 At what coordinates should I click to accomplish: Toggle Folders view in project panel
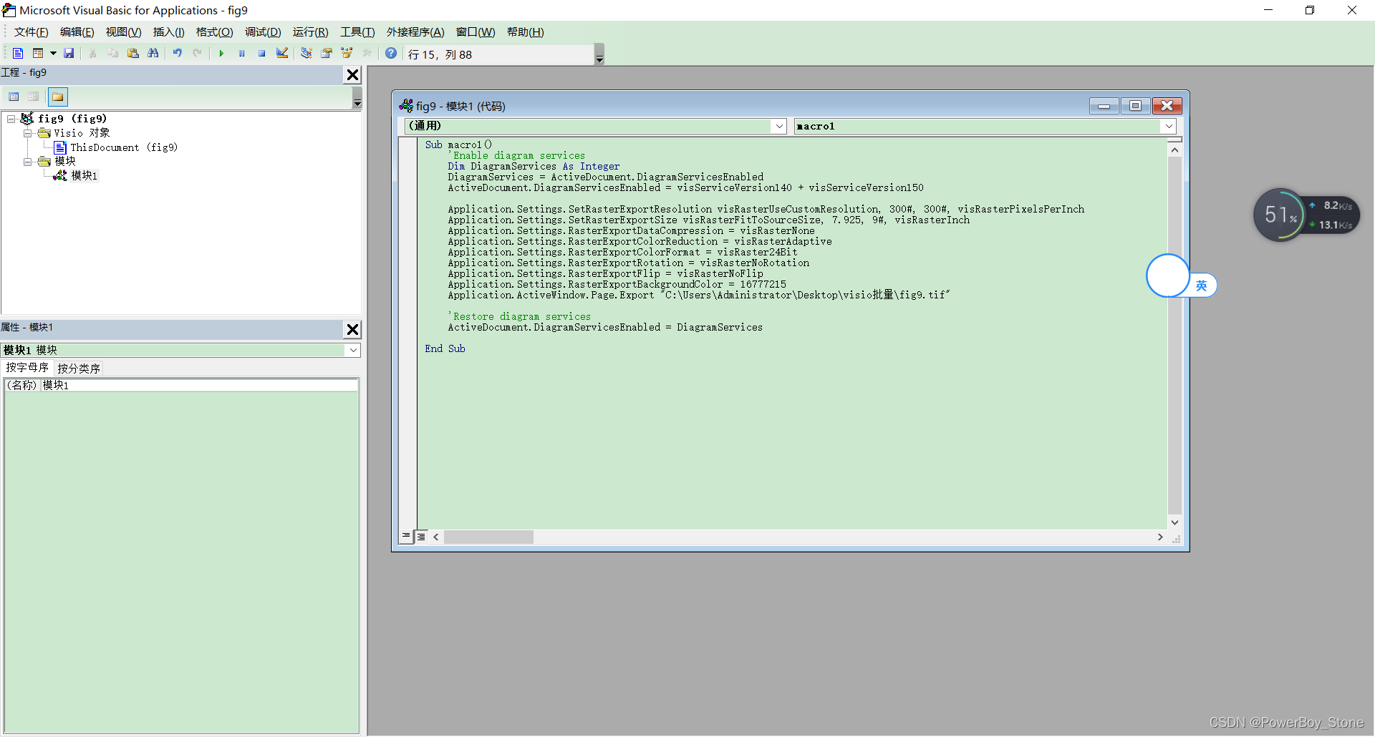pos(57,97)
